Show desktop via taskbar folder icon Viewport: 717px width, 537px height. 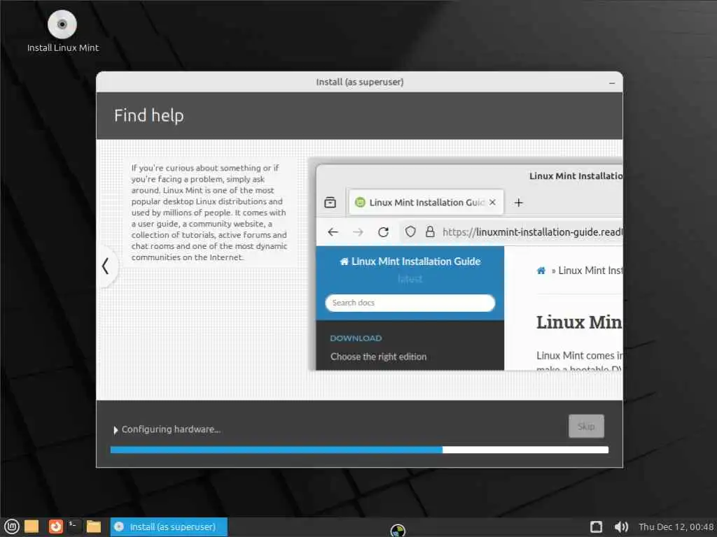(x=31, y=527)
